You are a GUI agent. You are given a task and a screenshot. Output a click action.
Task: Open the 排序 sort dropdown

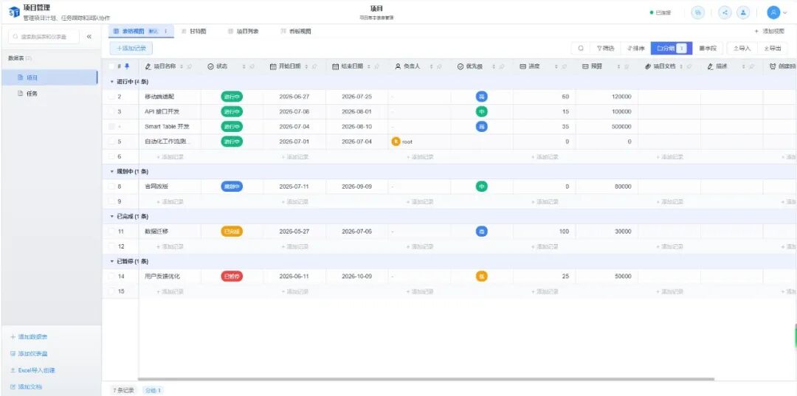pos(636,48)
